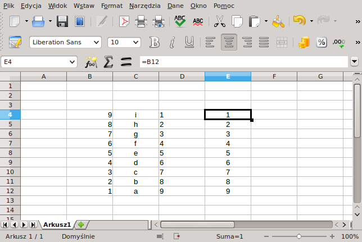The width and height of the screenshot is (362, 242).
Task: Click the Merge cells icon
Action: pos(282,42)
